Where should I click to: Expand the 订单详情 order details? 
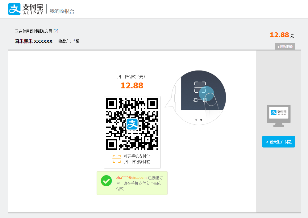(x=285, y=46)
